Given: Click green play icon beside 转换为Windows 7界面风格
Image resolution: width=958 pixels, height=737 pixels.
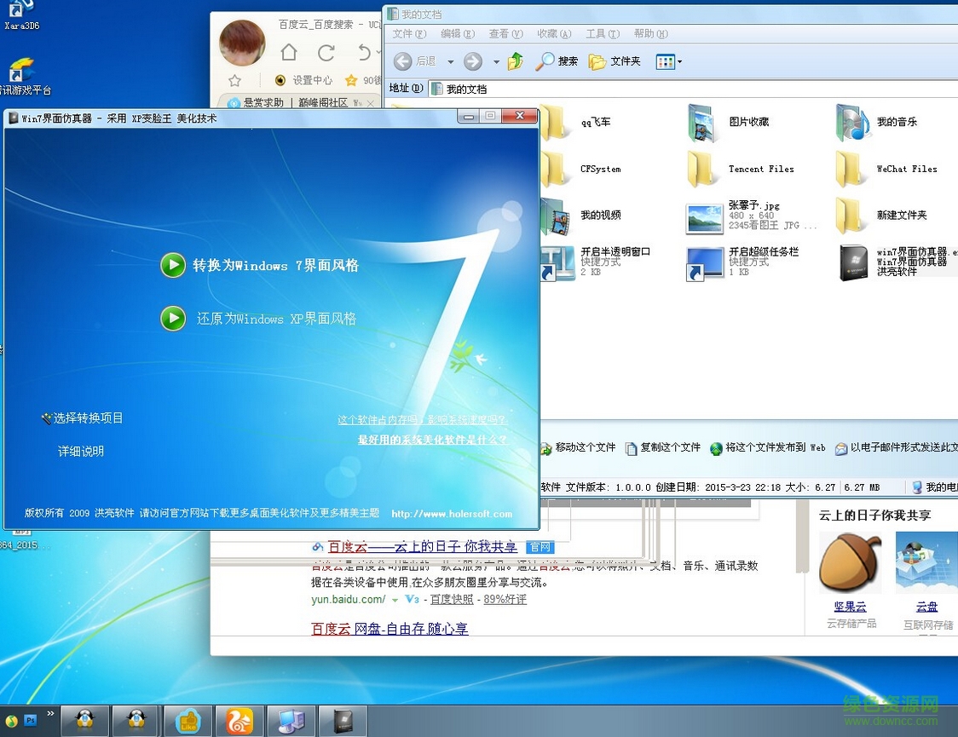Looking at the screenshot, I should click(173, 265).
